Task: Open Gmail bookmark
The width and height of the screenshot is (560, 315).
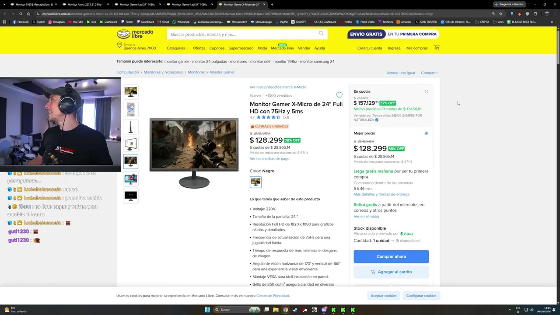Action: [164, 22]
